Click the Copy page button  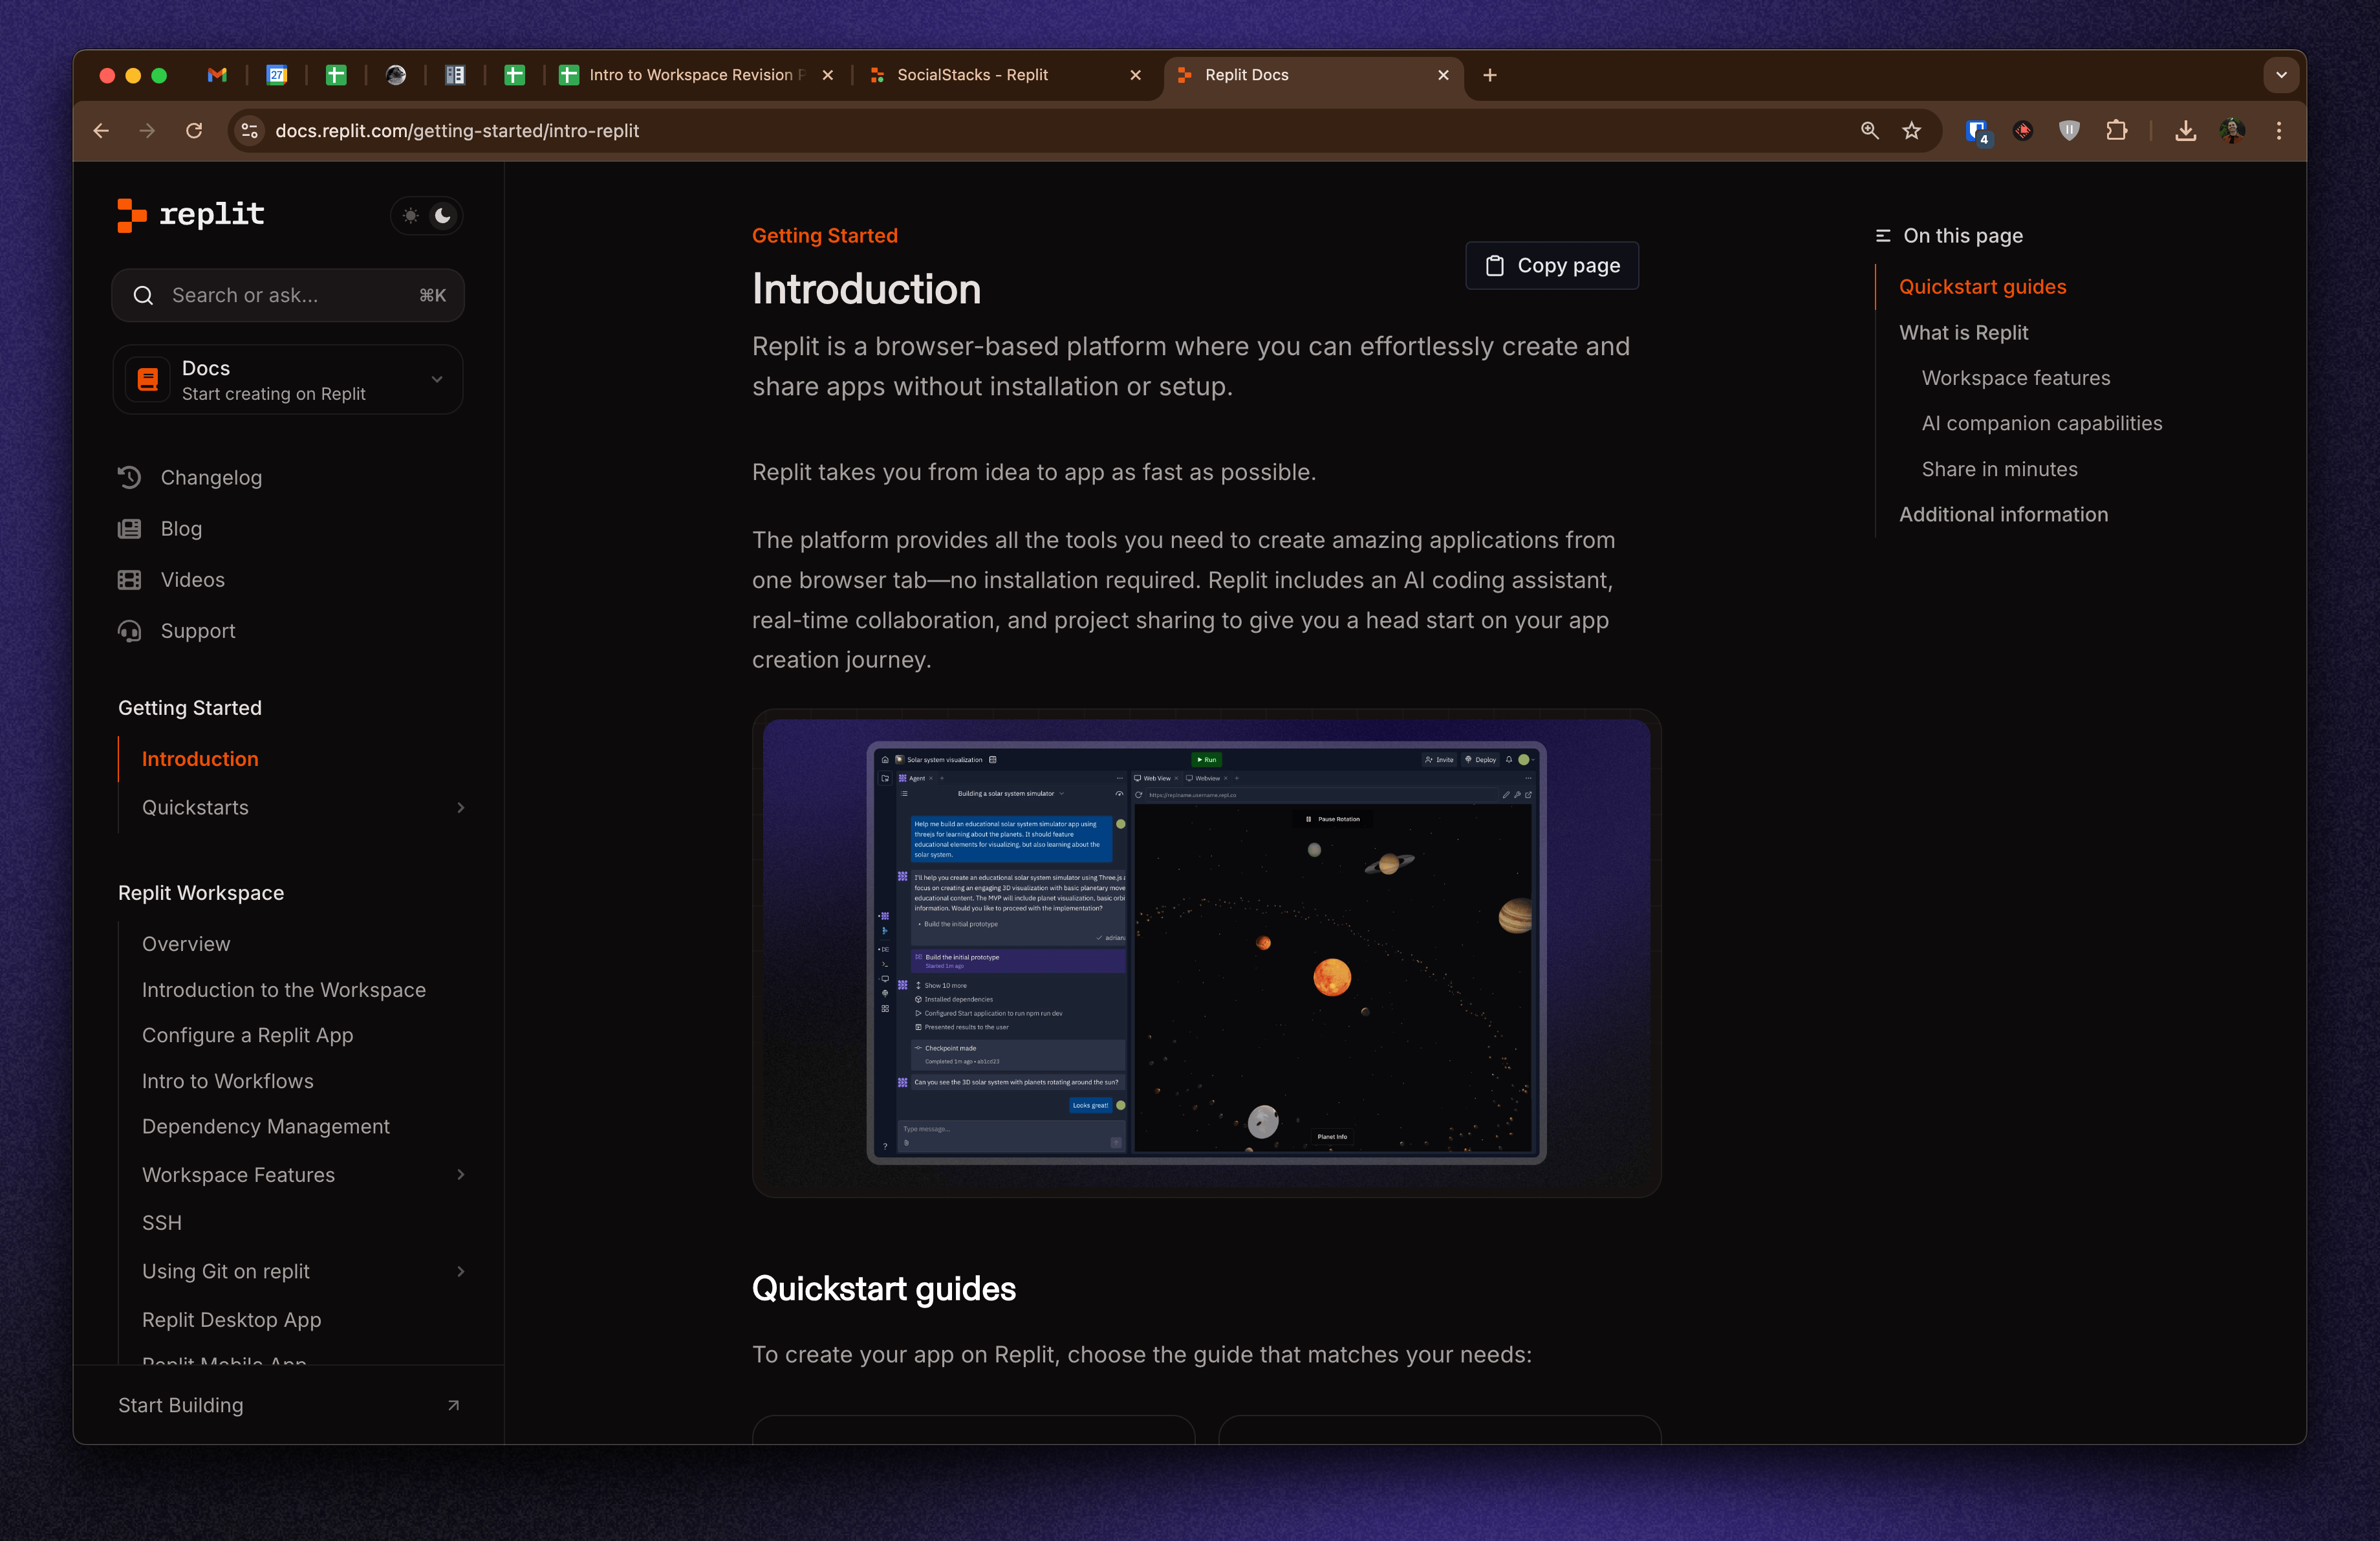[1552, 265]
